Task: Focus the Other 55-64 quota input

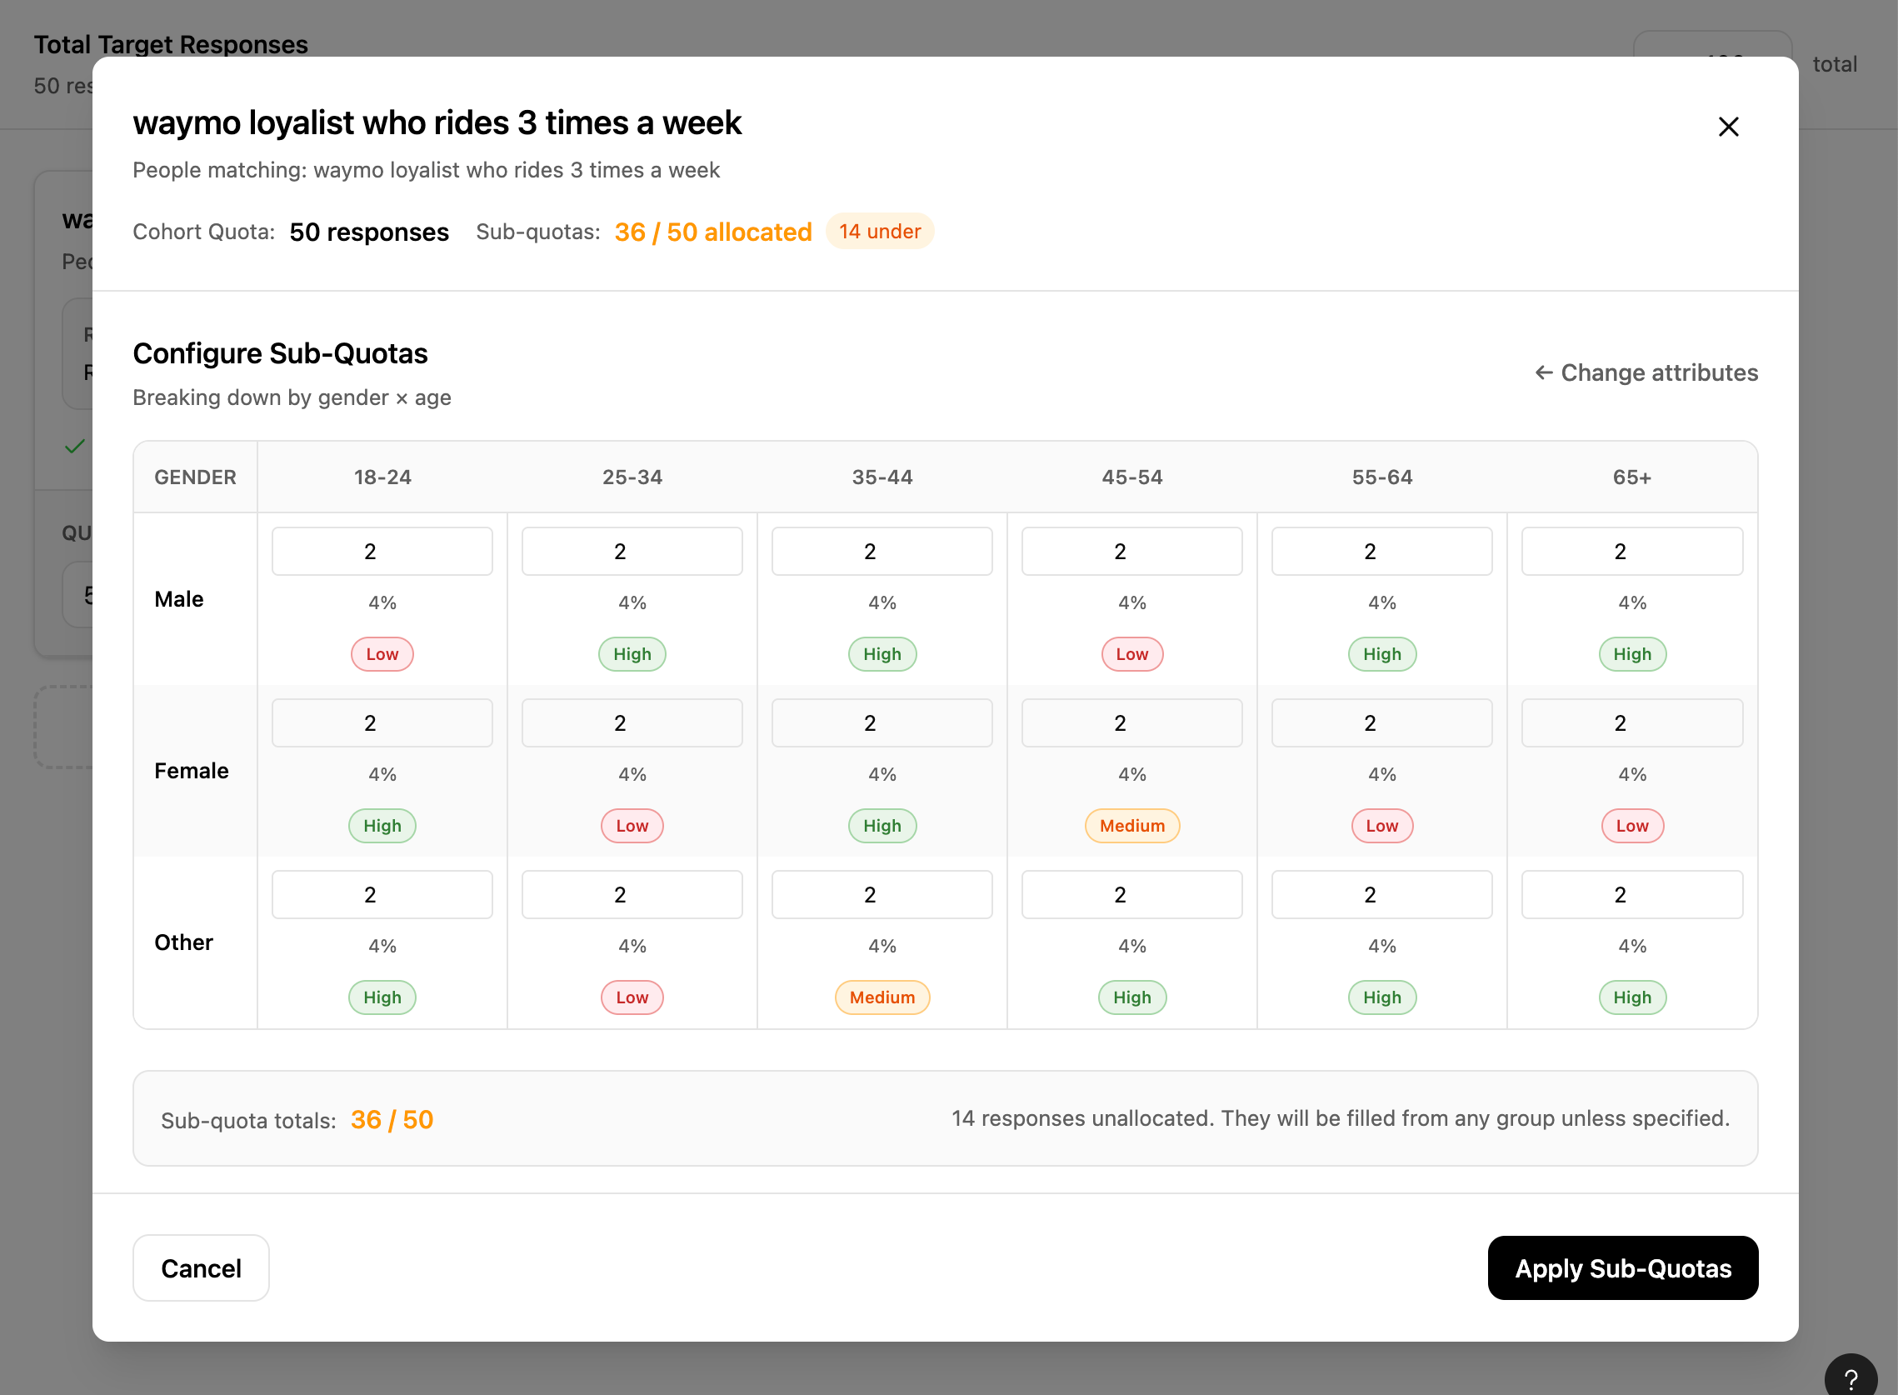Action: coord(1381,894)
